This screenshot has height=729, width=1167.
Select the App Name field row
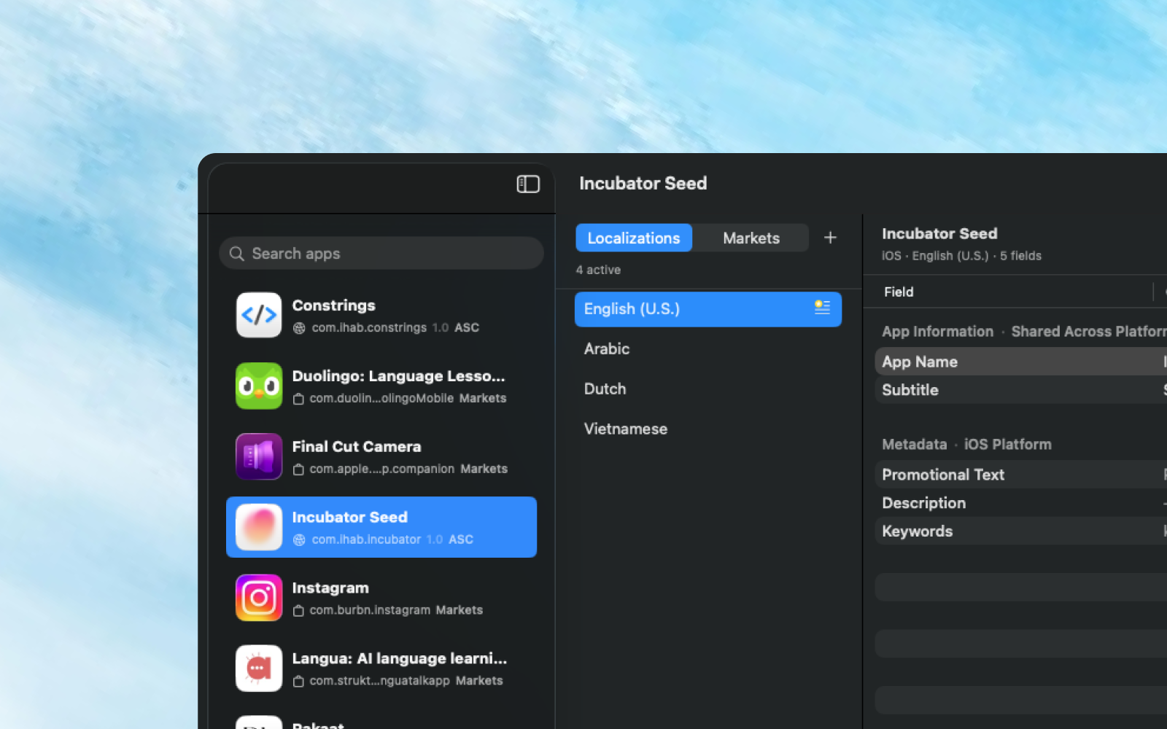click(x=1021, y=362)
